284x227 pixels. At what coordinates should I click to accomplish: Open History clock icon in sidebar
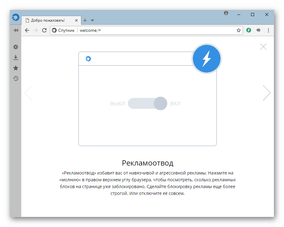point(16,78)
